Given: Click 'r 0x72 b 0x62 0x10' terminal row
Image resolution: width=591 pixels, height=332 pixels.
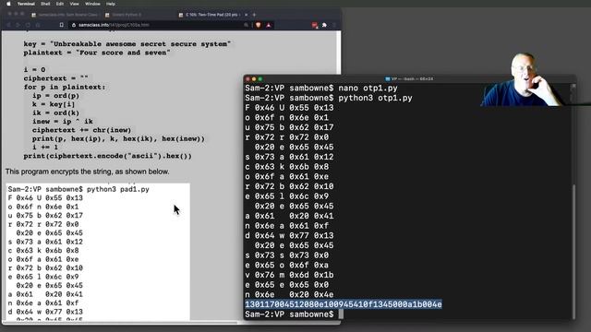Looking at the screenshot, I should tap(289, 186).
